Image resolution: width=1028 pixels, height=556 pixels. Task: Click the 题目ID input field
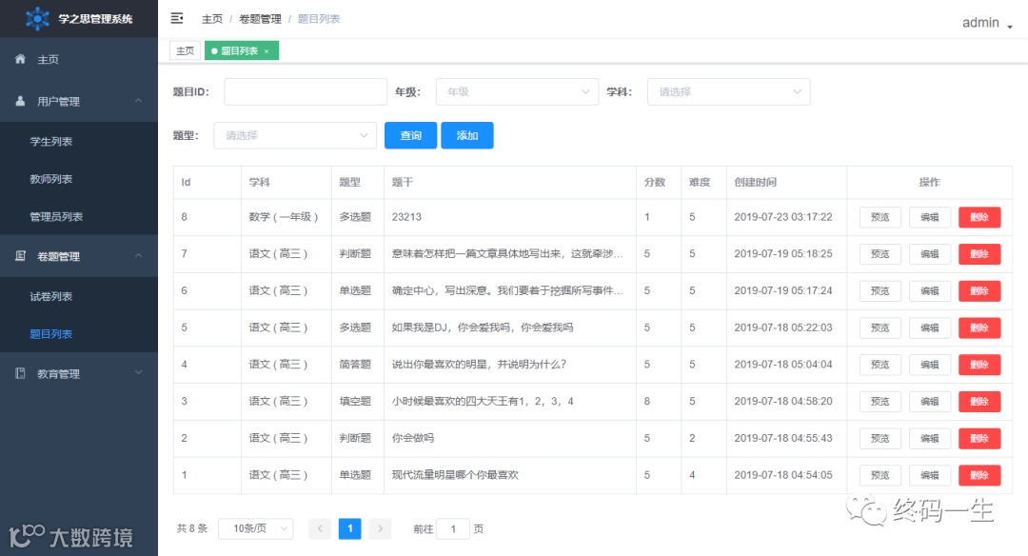[x=306, y=91]
